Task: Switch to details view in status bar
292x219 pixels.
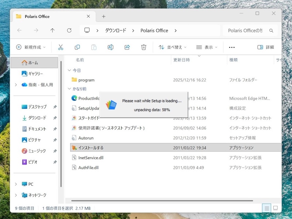Action: (x=267, y=208)
